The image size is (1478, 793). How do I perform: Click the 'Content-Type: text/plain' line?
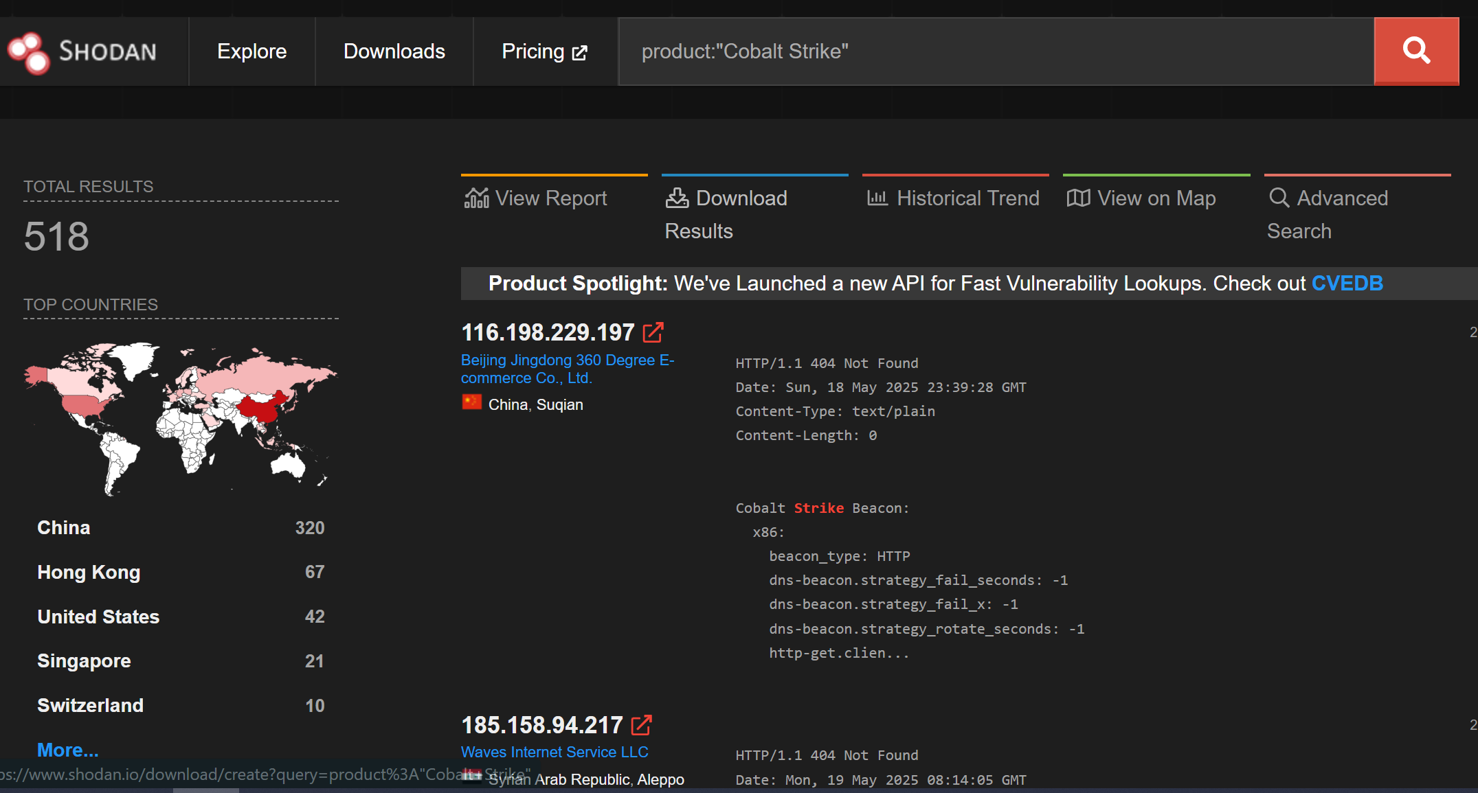click(x=835, y=411)
